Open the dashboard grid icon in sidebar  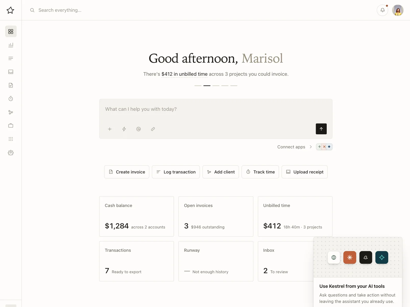[11, 31]
